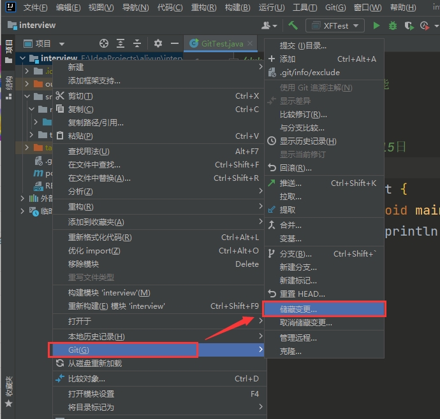Open the 本地历史记录(H) submenu
440x419 pixels.
tap(97, 336)
